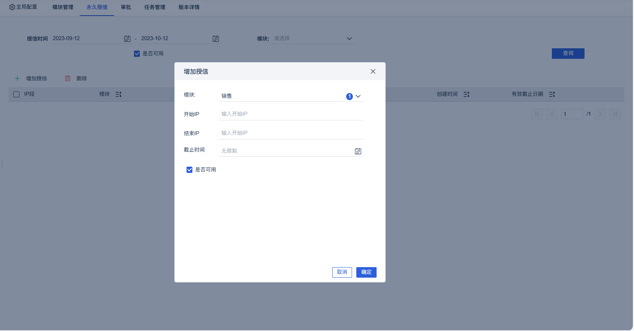The image size is (634, 331).
Task: Open calendar for start date 2023-09-12
Action: 127,39
